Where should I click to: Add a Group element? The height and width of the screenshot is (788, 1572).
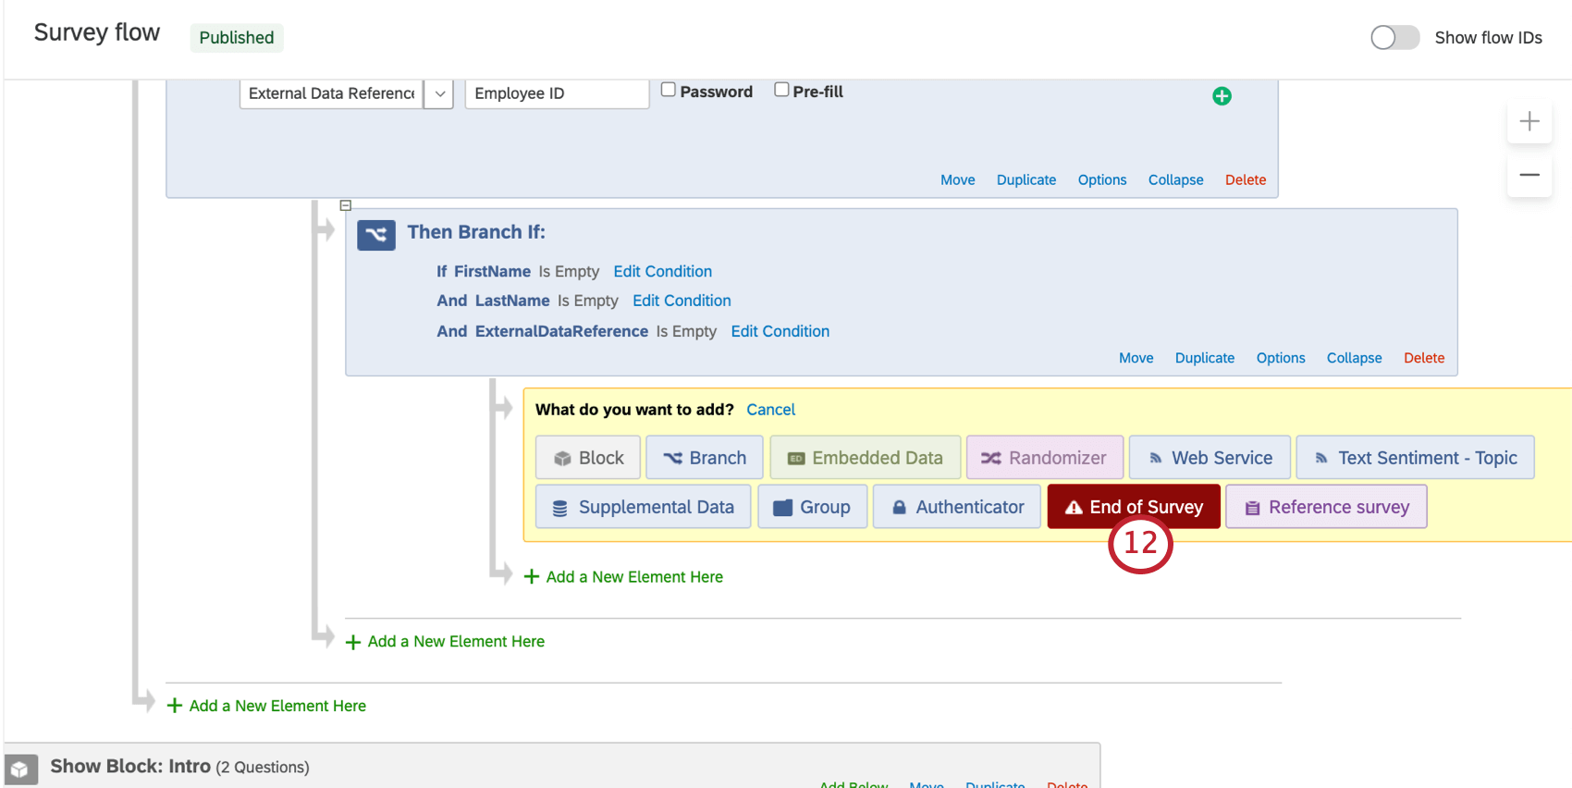[x=813, y=507]
